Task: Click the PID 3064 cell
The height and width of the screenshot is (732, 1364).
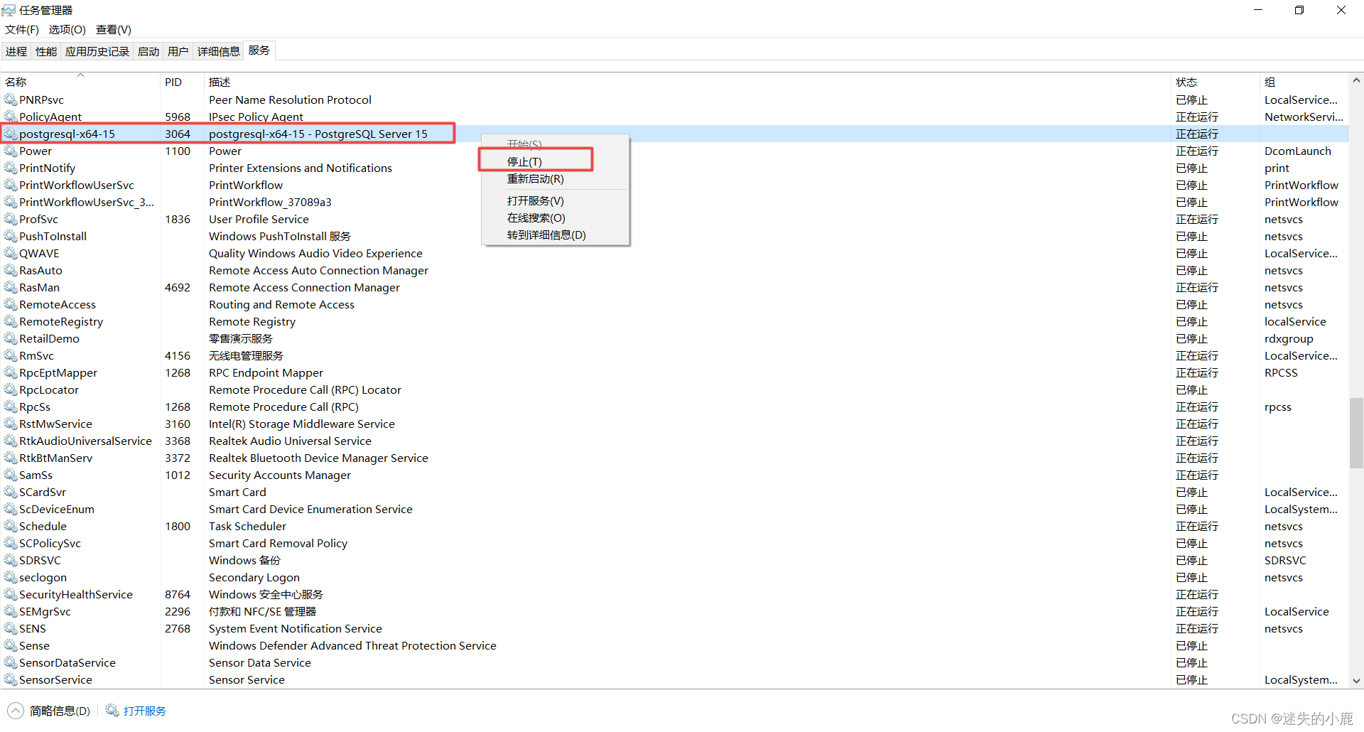Action: [x=178, y=134]
